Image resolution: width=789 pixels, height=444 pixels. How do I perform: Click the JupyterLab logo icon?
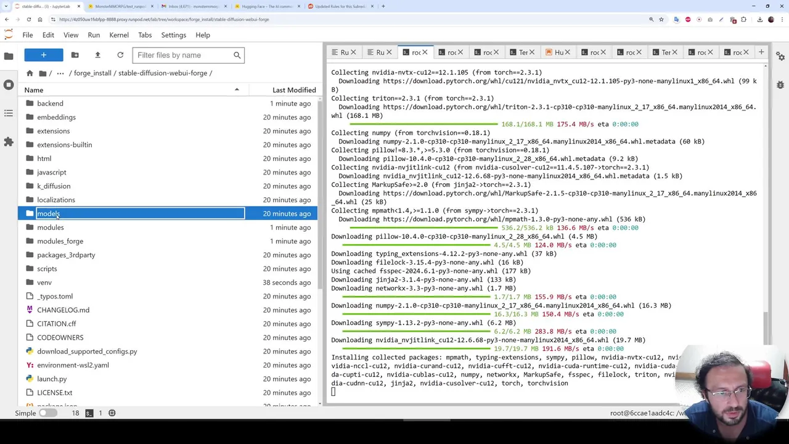(x=8, y=35)
